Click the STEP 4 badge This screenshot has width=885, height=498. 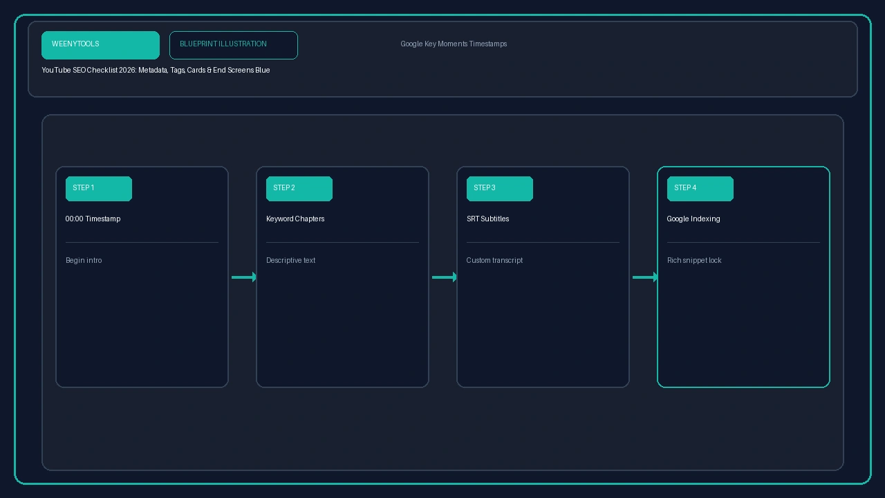click(700, 189)
